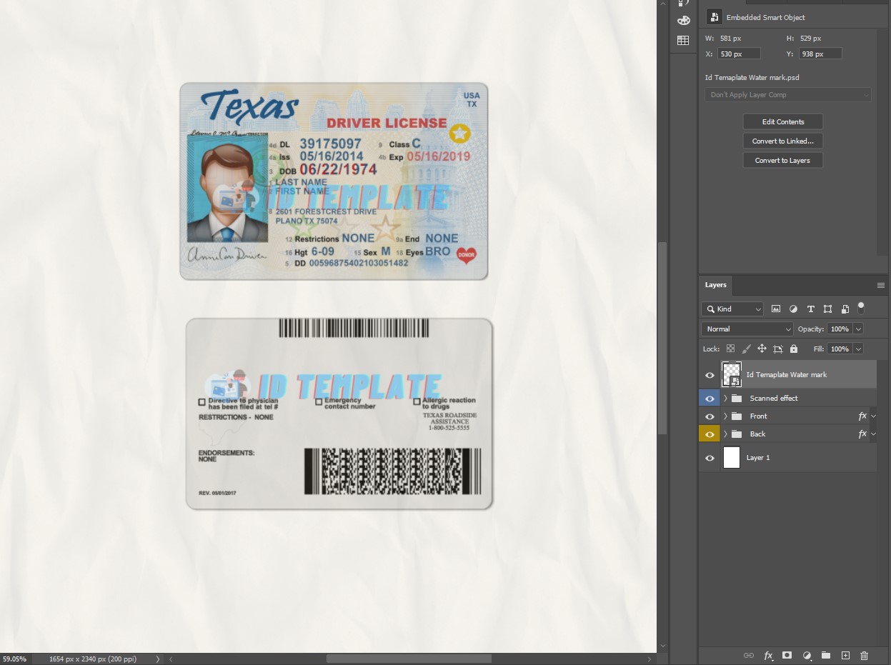Image resolution: width=891 pixels, height=665 pixels.
Task: Create new fill or adjustment layer icon
Action: [x=807, y=655]
